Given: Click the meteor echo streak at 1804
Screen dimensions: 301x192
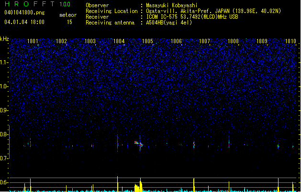Looking at the screenshot, I should pyautogui.click(x=118, y=143).
